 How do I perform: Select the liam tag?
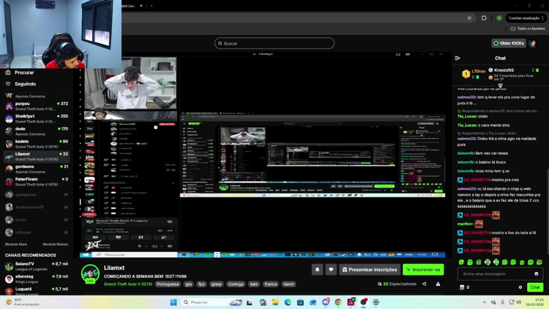click(254, 284)
